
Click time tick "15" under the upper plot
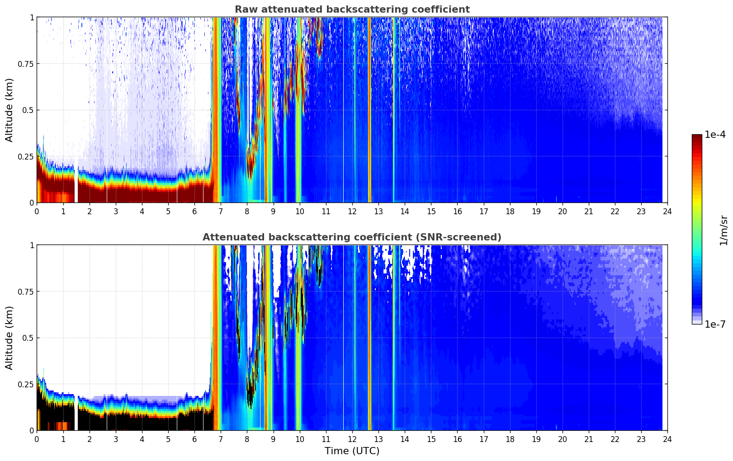click(431, 211)
